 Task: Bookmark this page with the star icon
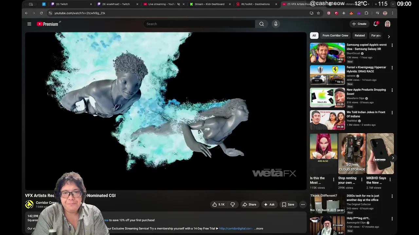point(318,13)
